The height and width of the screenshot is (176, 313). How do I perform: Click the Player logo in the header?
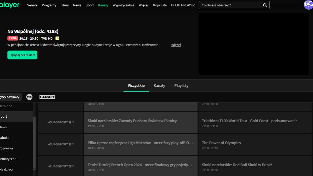coord(10,5)
